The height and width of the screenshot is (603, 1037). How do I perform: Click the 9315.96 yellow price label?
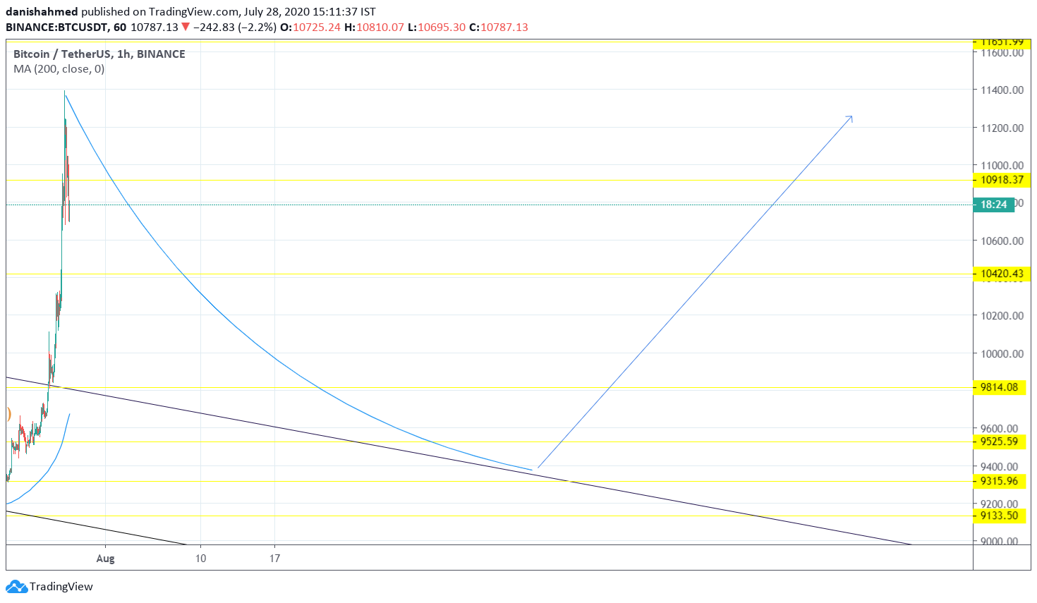pos(1000,481)
